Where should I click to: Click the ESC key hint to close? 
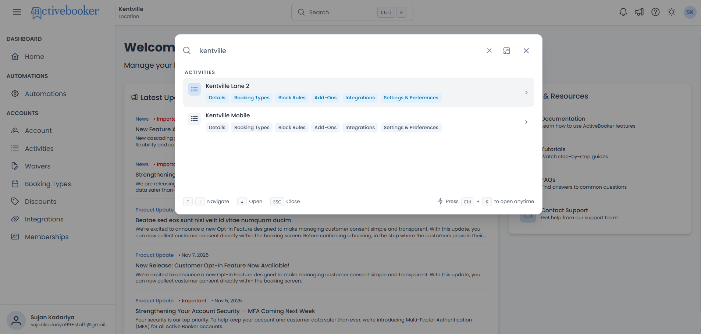coord(277,202)
